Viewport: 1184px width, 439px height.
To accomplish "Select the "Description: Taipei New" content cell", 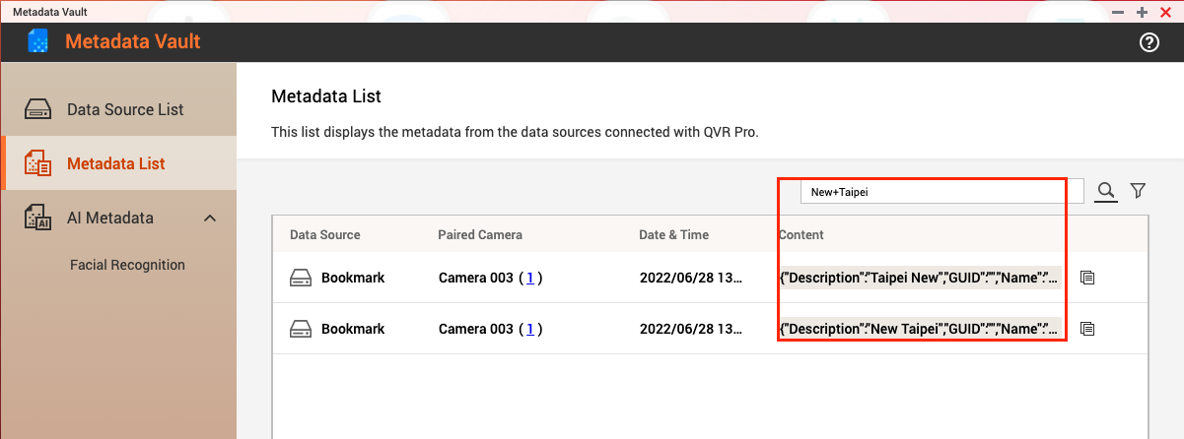I will pos(919,278).
